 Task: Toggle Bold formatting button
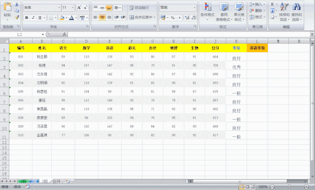click(x=27, y=18)
